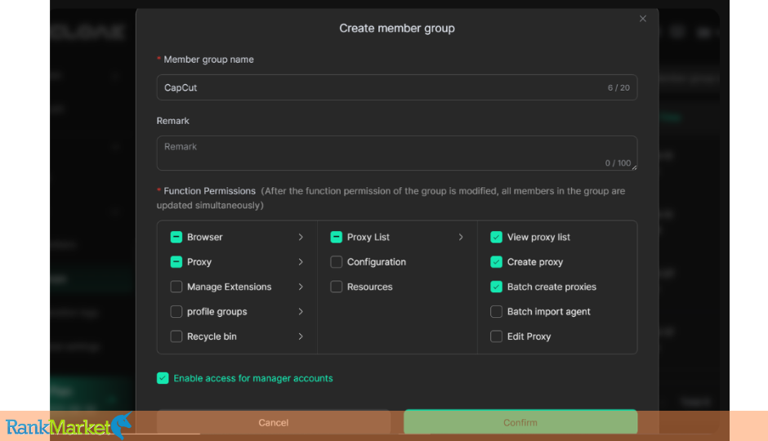
Task: Click the Remark text area
Action: tap(396, 153)
